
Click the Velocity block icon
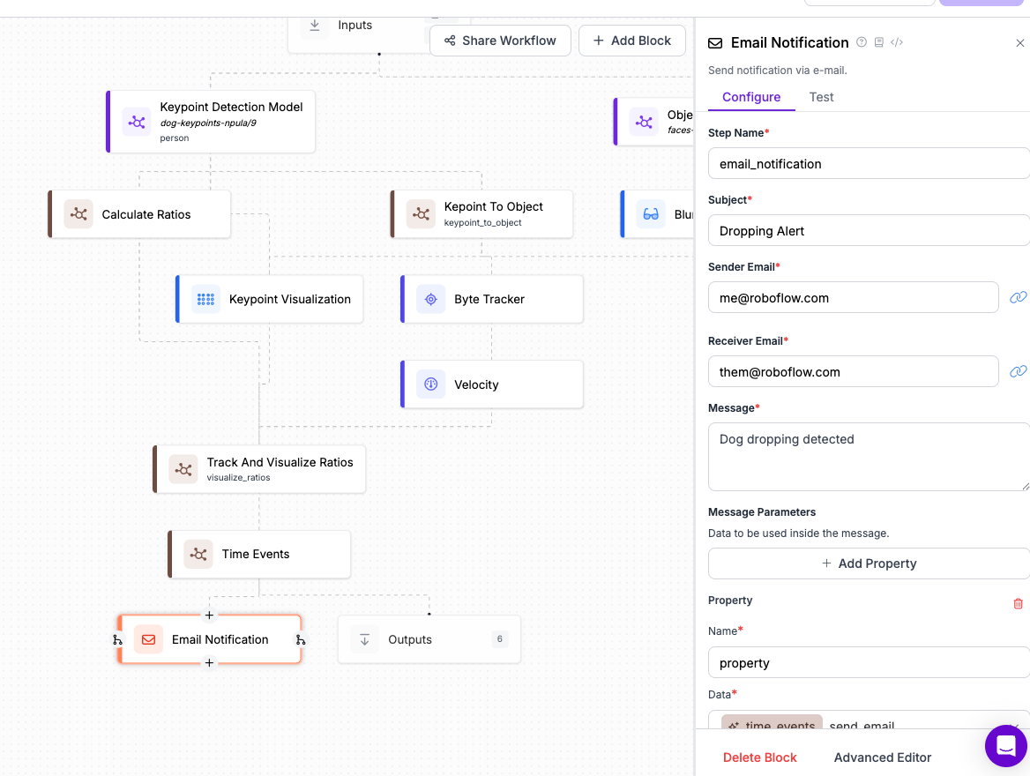pos(431,384)
